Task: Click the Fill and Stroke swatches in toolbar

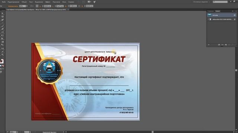Action: tap(1, 61)
